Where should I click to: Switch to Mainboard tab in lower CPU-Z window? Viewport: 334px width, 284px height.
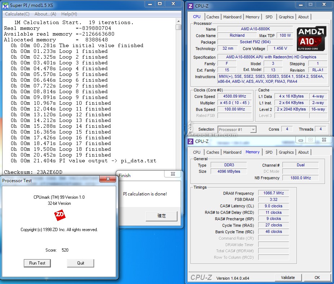click(232, 152)
